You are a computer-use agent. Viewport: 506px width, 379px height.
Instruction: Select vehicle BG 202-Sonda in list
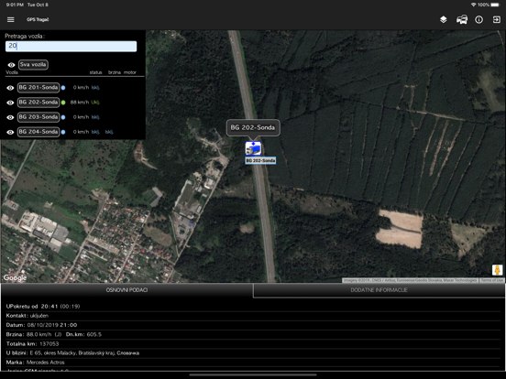click(x=38, y=103)
